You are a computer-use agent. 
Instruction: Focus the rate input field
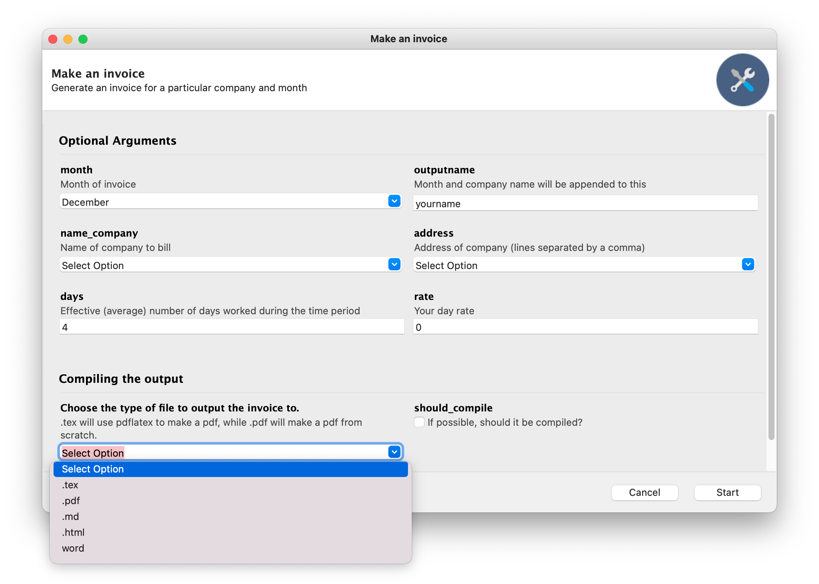585,327
